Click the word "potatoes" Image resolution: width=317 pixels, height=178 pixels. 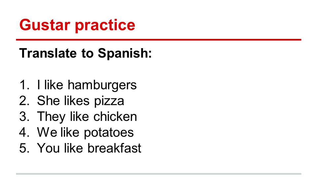(109, 133)
